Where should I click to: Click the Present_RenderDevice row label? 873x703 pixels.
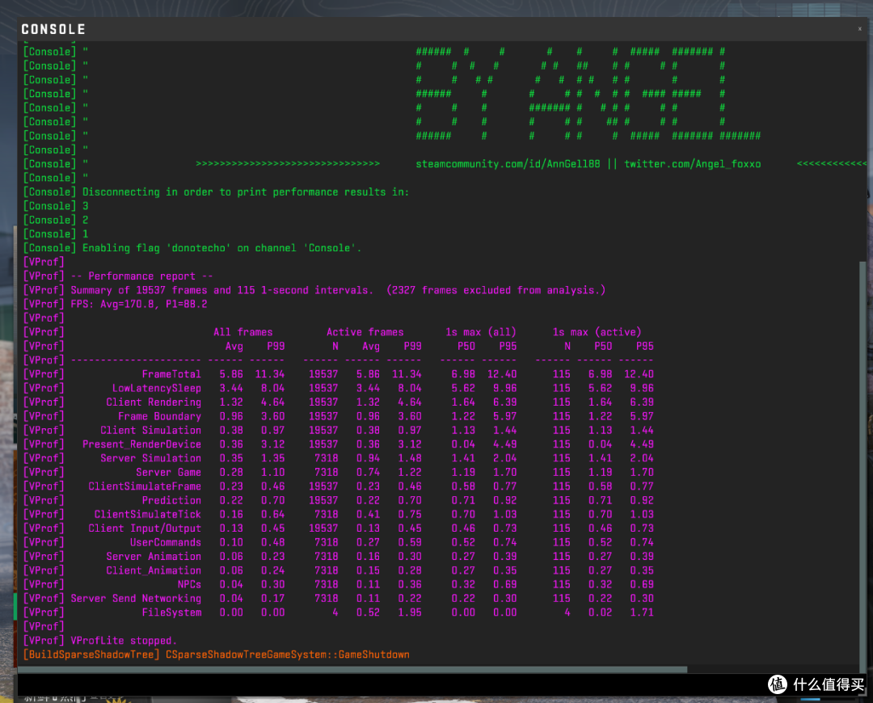coord(141,444)
